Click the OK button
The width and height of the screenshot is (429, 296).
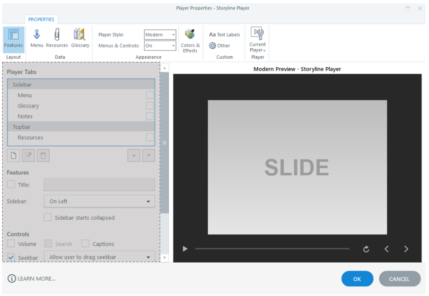pyautogui.click(x=357, y=279)
